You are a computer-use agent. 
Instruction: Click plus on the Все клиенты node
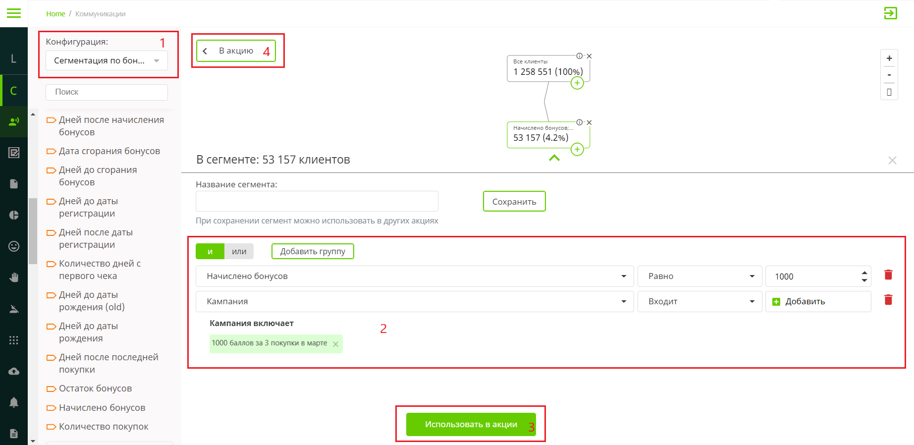pyautogui.click(x=577, y=83)
